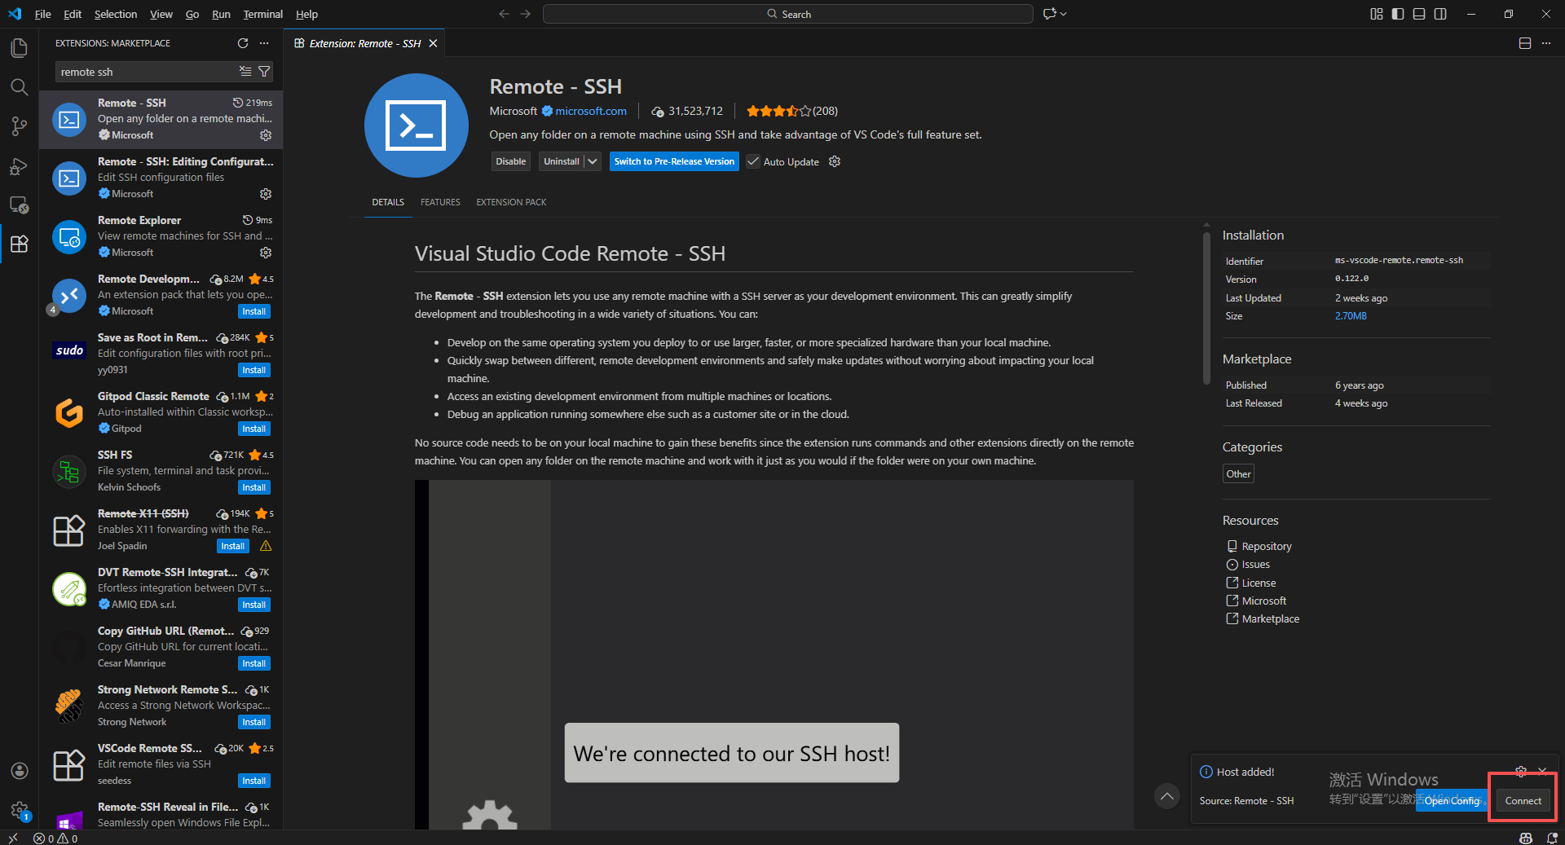Click the 2.70MB size link
Image resolution: width=1565 pixels, height=845 pixels.
click(x=1351, y=316)
